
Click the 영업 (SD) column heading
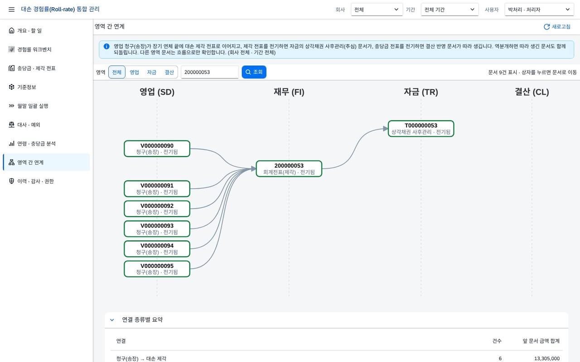click(157, 92)
